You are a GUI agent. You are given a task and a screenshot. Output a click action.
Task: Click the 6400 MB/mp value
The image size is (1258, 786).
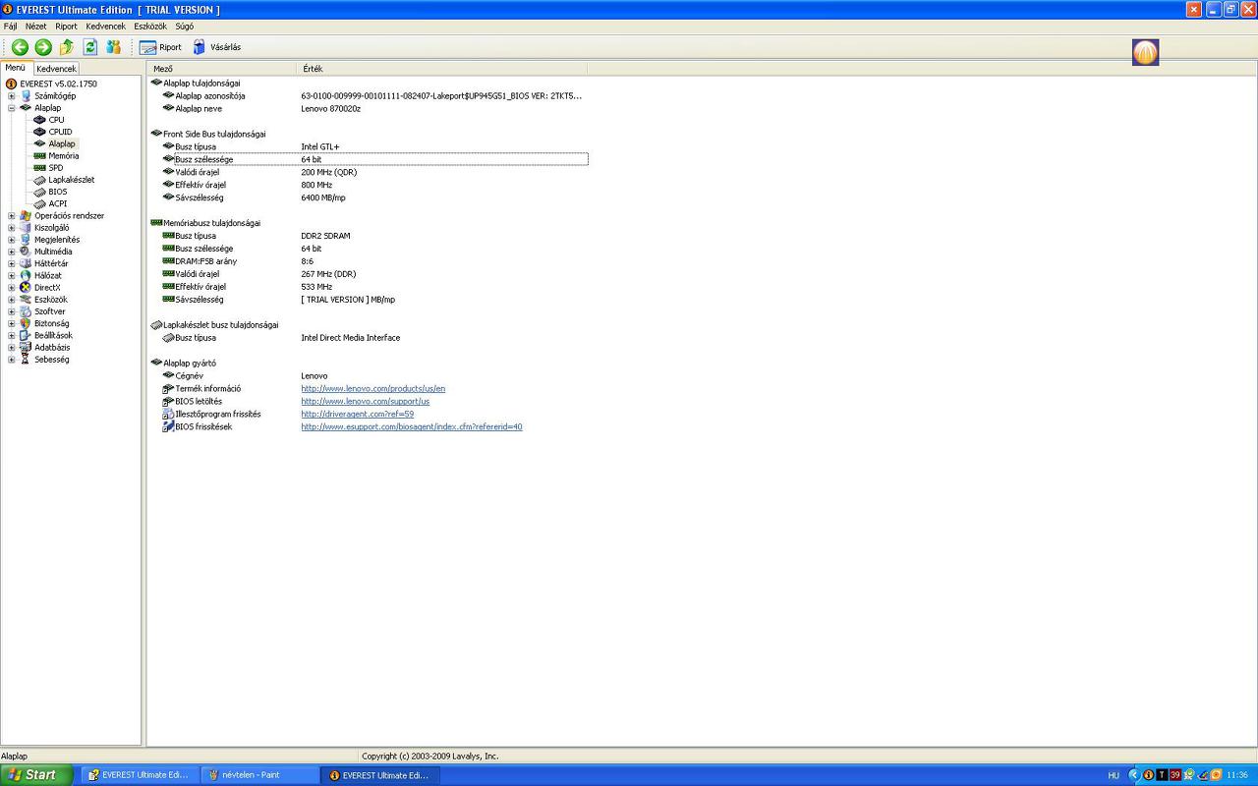click(323, 198)
